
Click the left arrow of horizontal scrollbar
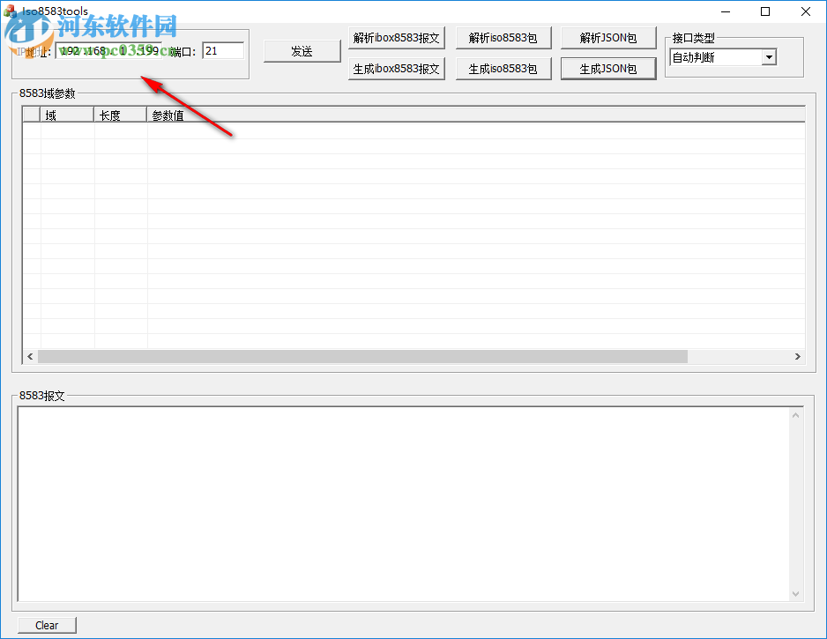(x=30, y=356)
